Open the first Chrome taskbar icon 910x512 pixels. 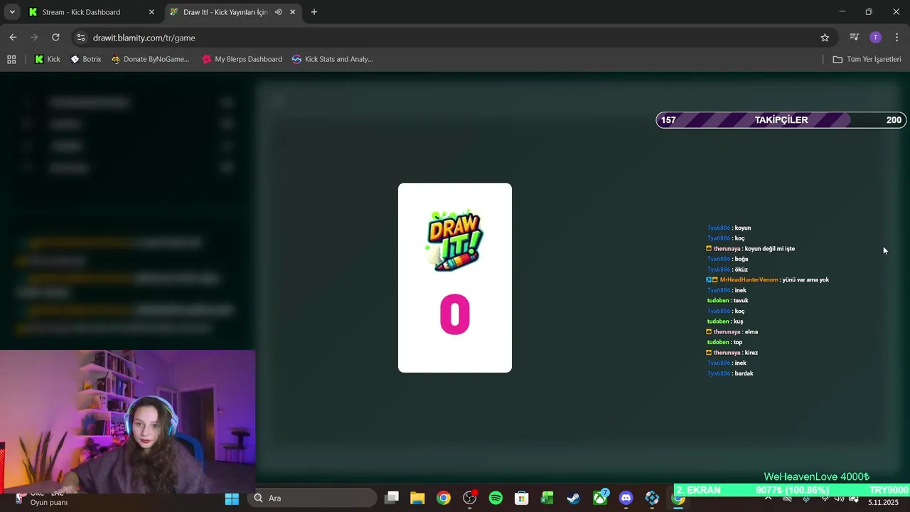(x=444, y=498)
